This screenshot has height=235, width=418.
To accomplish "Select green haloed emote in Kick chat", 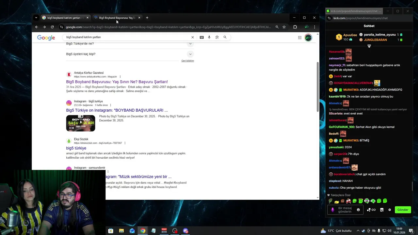I will (361, 201).
